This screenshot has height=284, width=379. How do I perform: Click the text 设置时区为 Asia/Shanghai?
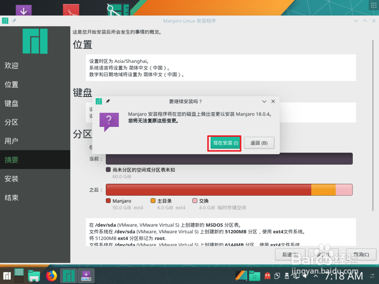click(x=119, y=61)
